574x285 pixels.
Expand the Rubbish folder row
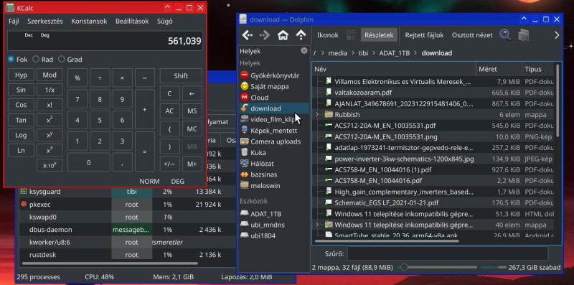[317, 115]
